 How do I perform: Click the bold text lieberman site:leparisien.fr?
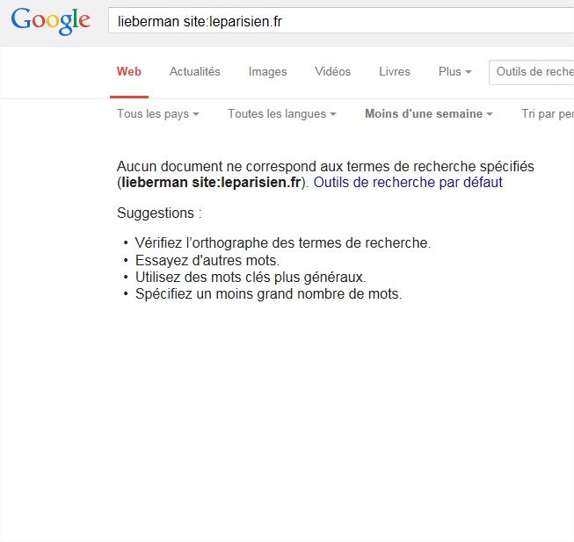point(211,182)
